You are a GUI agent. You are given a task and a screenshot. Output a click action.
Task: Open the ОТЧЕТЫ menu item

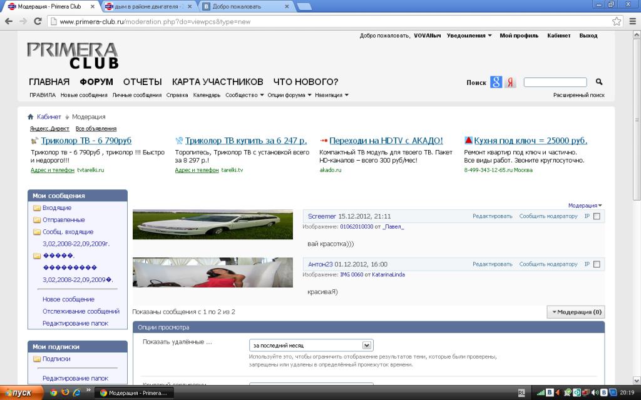click(143, 82)
